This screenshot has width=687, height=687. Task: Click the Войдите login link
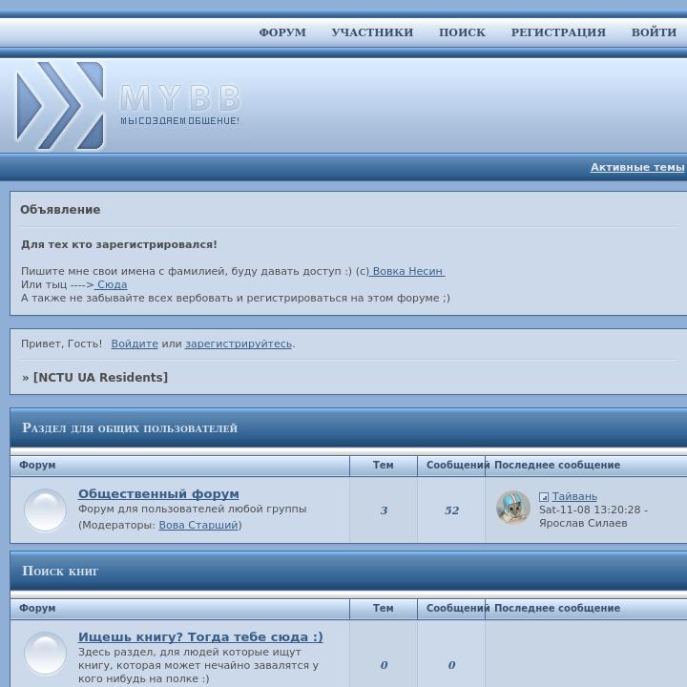135,343
